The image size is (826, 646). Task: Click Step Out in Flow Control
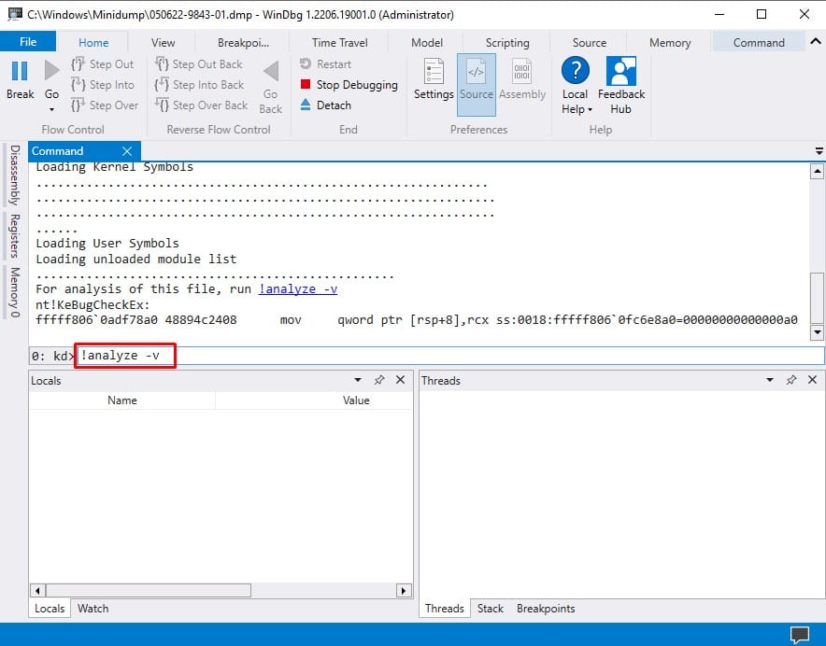tap(103, 64)
